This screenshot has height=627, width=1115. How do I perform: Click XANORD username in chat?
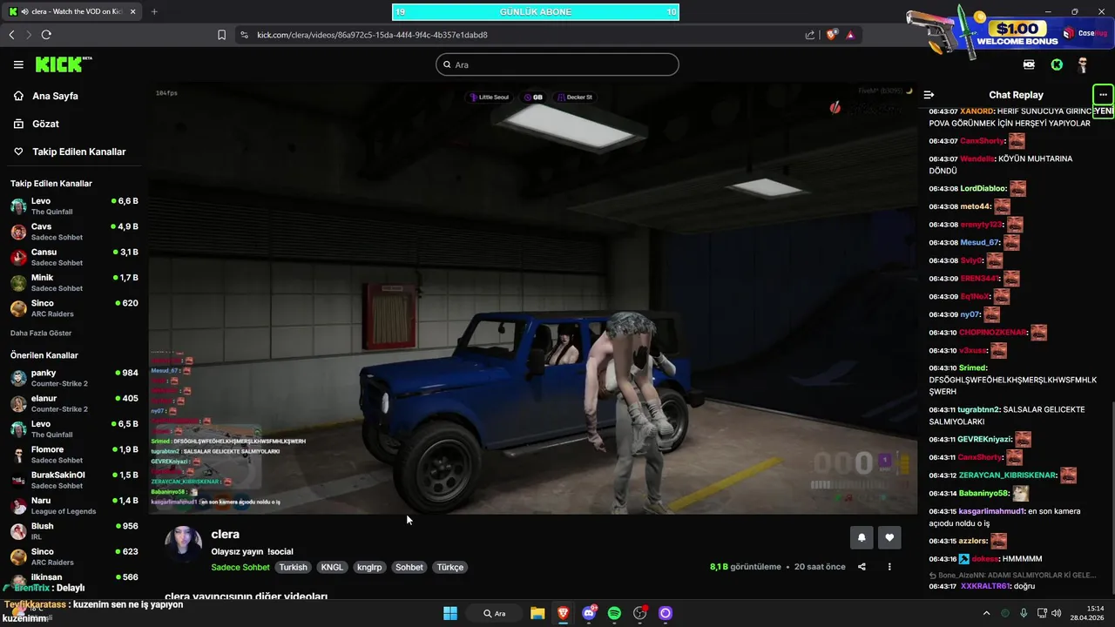[x=976, y=111]
